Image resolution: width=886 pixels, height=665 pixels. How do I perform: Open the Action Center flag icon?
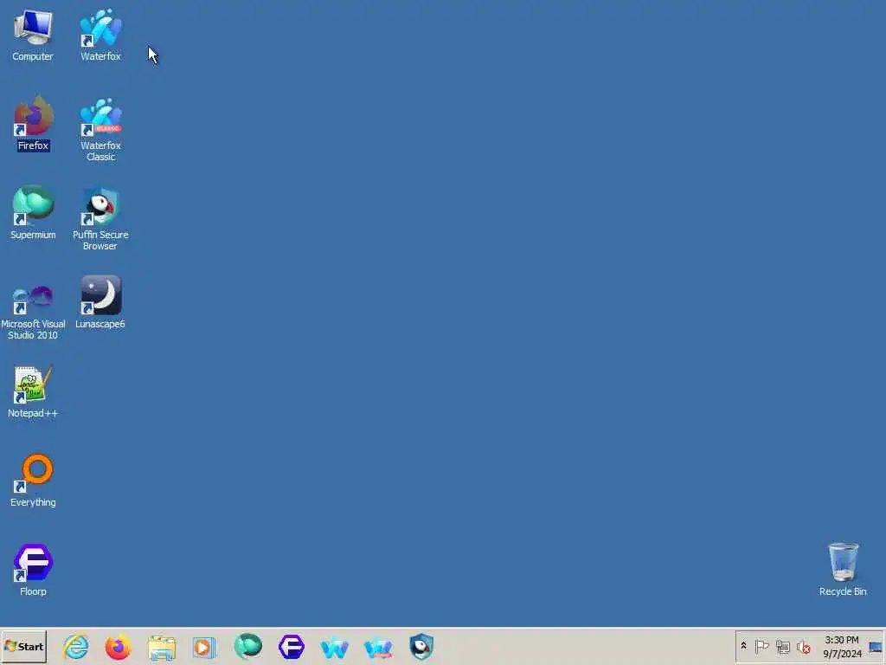tap(761, 646)
